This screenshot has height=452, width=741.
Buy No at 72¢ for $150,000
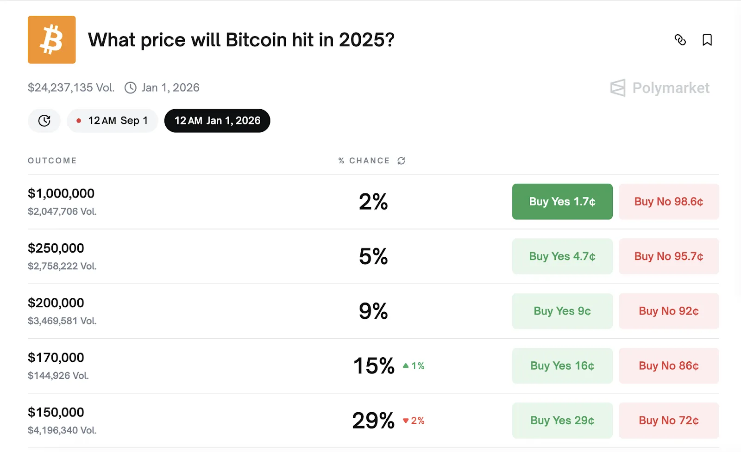point(669,421)
